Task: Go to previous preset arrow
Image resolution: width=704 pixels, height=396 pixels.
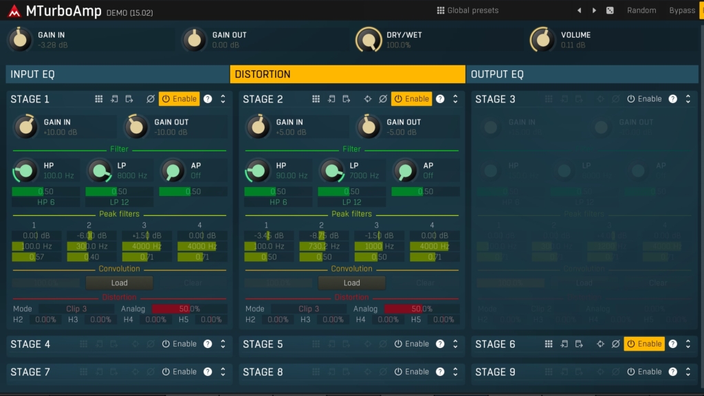Action: click(x=579, y=10)
